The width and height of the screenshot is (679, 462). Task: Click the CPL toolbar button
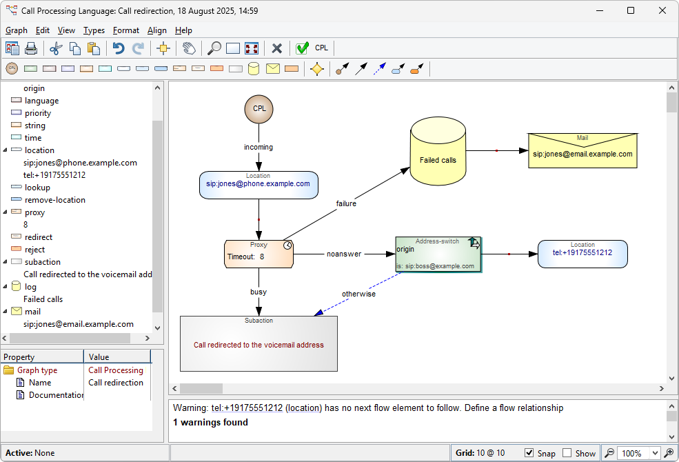(322, 48)
